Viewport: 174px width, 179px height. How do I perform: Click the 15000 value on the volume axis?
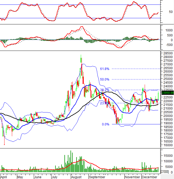tap(167, 156)
